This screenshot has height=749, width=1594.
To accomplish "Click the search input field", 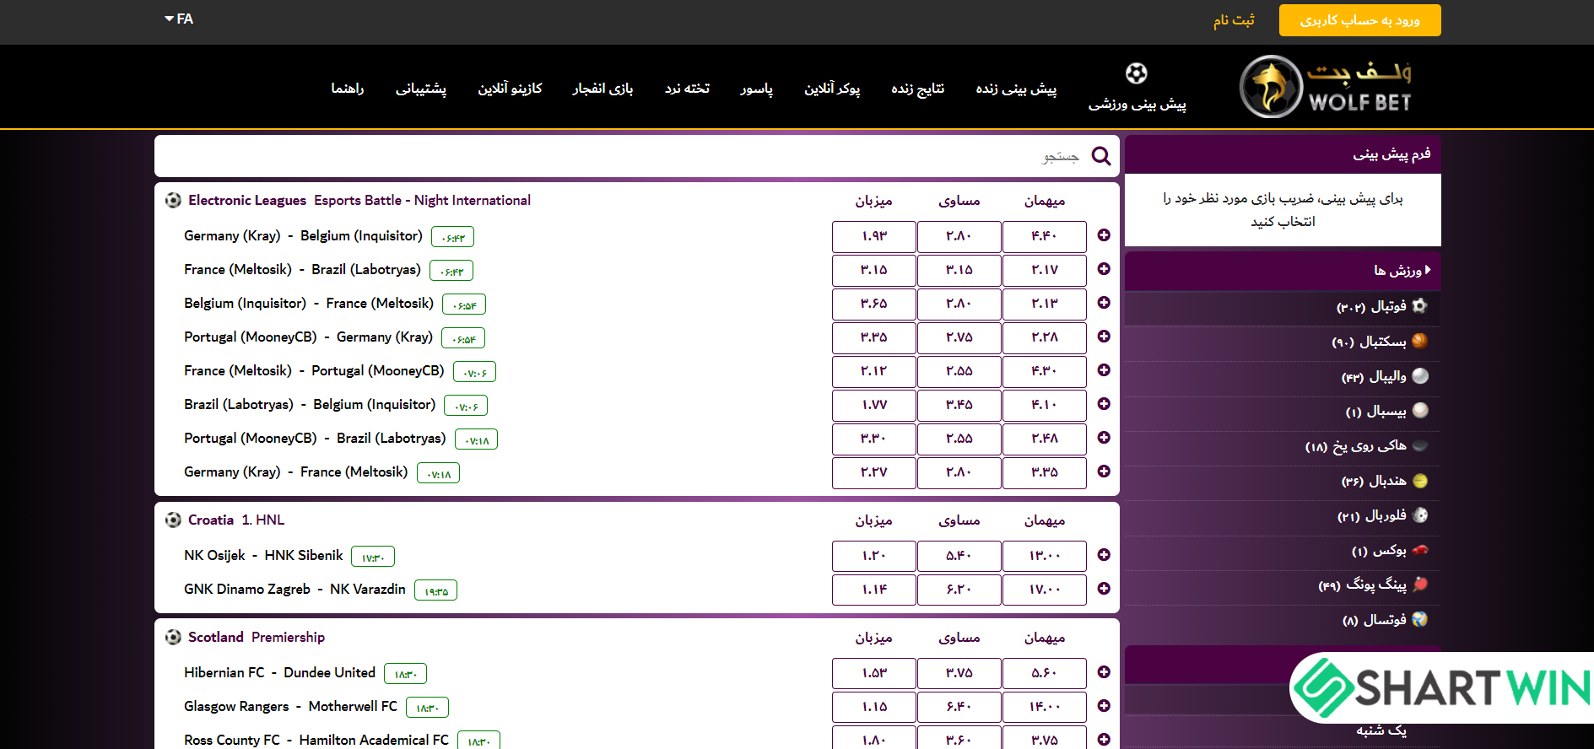I will point(637,155).
